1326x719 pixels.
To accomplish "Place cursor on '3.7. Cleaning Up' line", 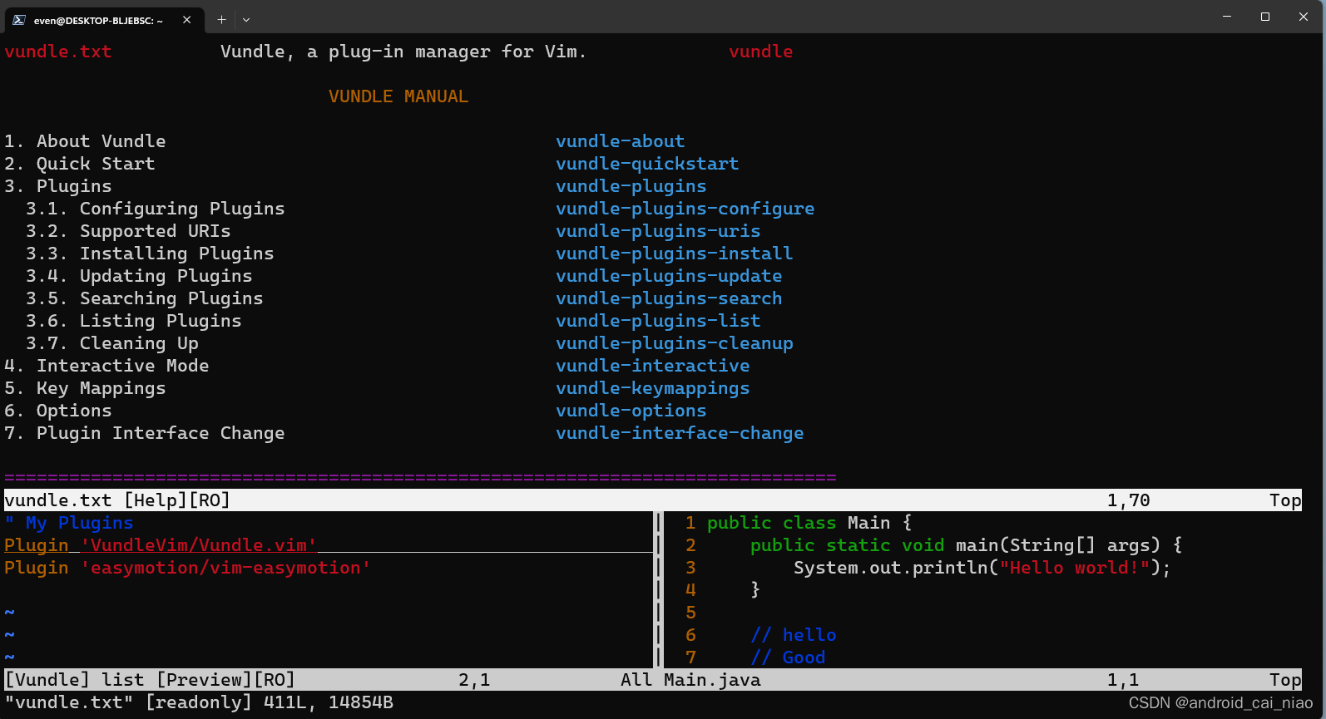I will click(x=112, y=343).
